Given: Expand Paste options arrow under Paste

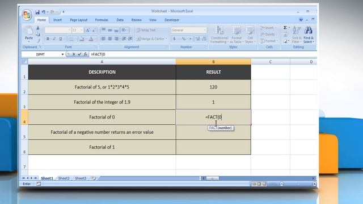Looking at the screenshot, I should (x=29, y=41).
